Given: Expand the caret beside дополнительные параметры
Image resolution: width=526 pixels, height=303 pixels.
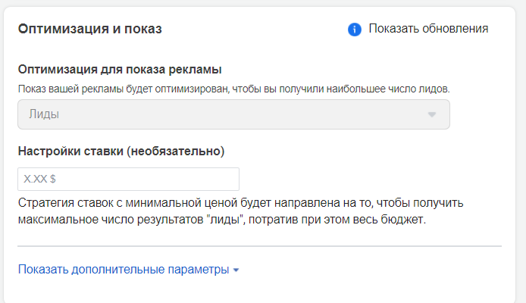Looking at the screenshot, I should tap(236, 270).
